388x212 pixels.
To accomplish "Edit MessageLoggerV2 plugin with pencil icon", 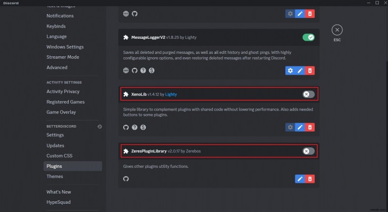I will click(300, 70).
